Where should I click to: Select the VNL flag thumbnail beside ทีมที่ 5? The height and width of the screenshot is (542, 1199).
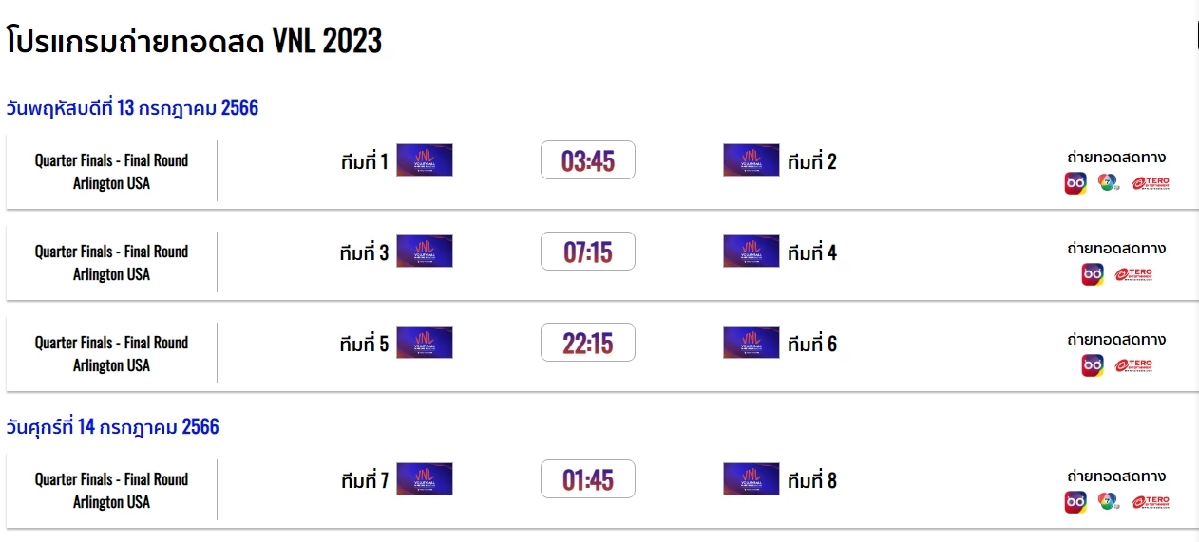424,343
